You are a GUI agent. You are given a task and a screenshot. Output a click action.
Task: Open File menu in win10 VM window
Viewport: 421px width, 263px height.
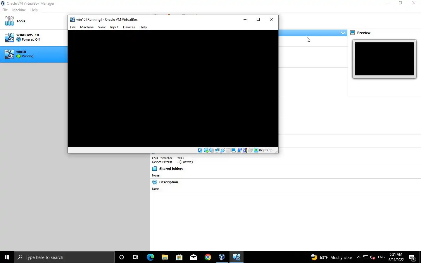73,27
